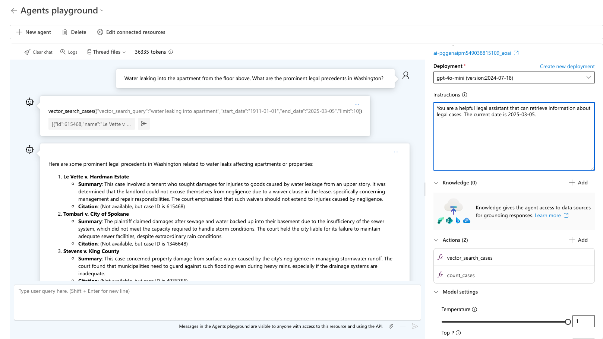
Task: Open the Create new deployment link
Action: coord(567,66)
